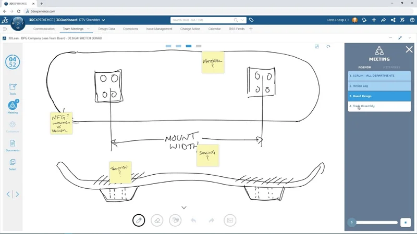Click the tag icon beside search
Viewport: 417px width, 234px height.
(251, 20)
